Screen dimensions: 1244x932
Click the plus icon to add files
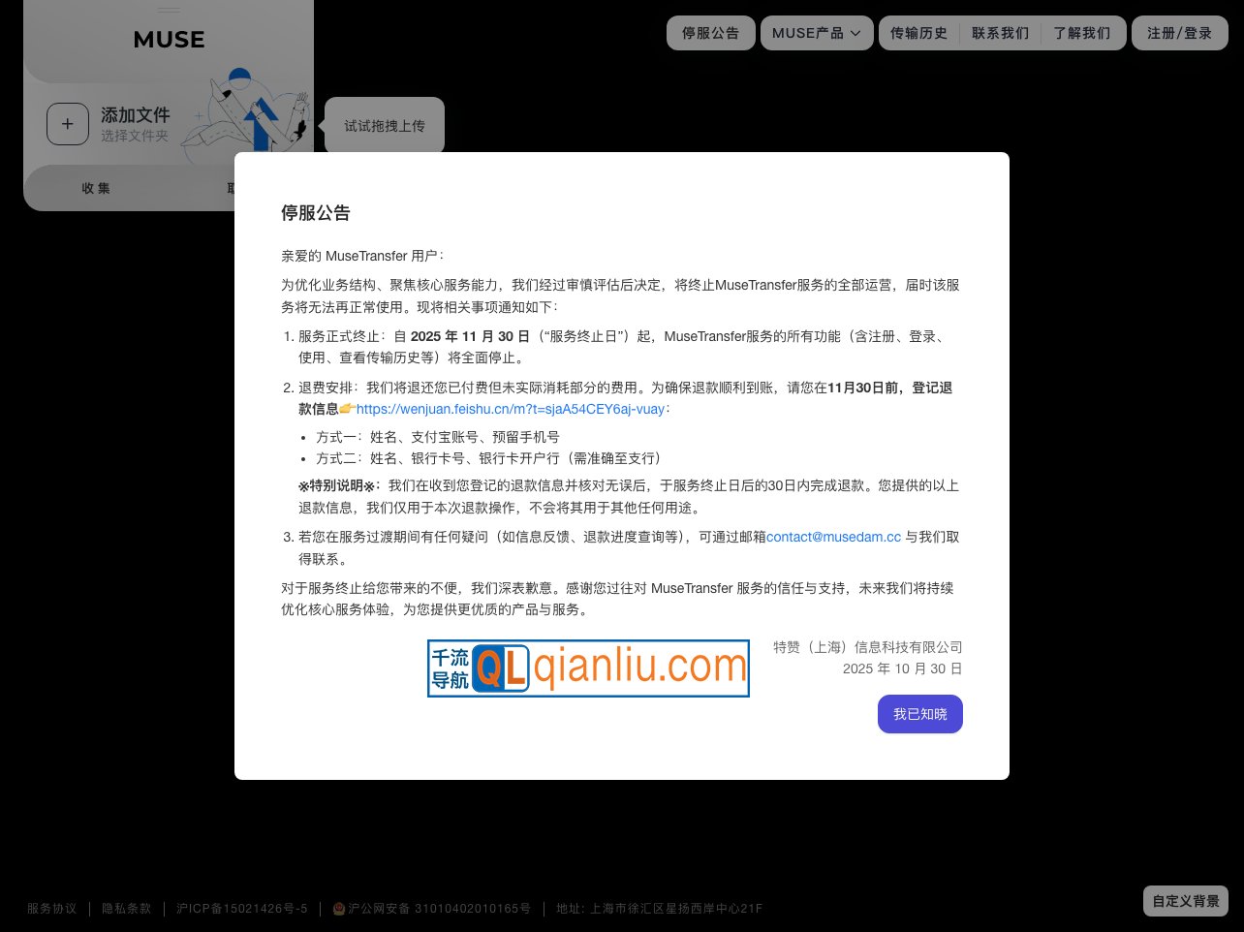pos(68,124)
